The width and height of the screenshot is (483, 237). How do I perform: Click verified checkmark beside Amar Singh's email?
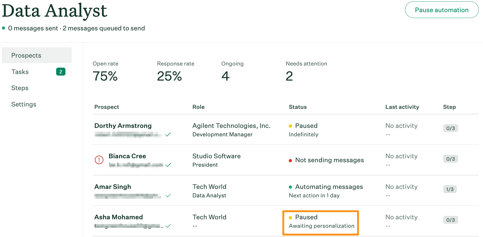[168, 196]
